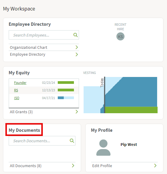This screenshot has width=167, height=174.
Task: Click the Organizational Chart chevron arrow
Action: click(77, 47)
